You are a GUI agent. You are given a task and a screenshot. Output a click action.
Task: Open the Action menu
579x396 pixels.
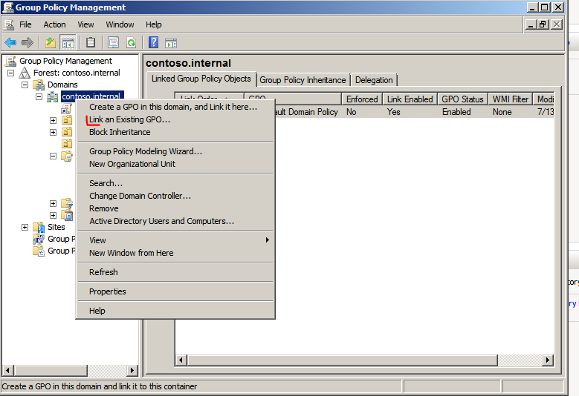[54, 24]
